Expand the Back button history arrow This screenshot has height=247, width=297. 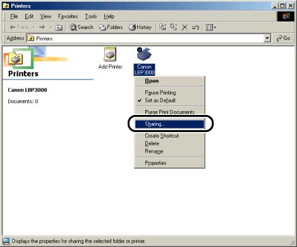coord(34,27)
